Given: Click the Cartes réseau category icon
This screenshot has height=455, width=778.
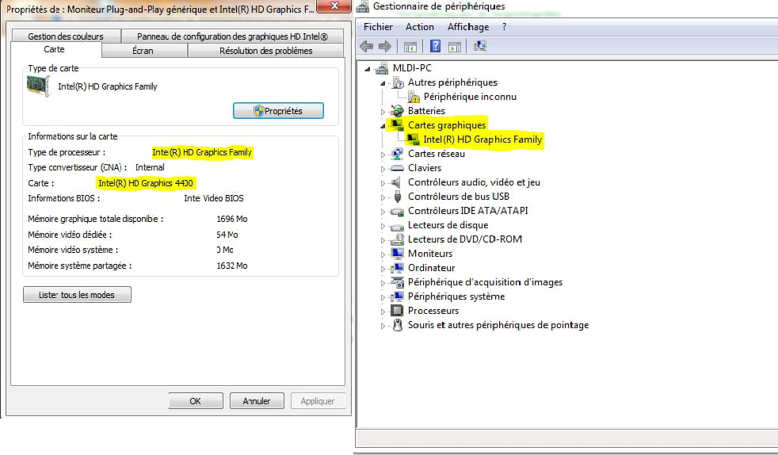Looking at the screenshot, I should click(x=397, y=154).
